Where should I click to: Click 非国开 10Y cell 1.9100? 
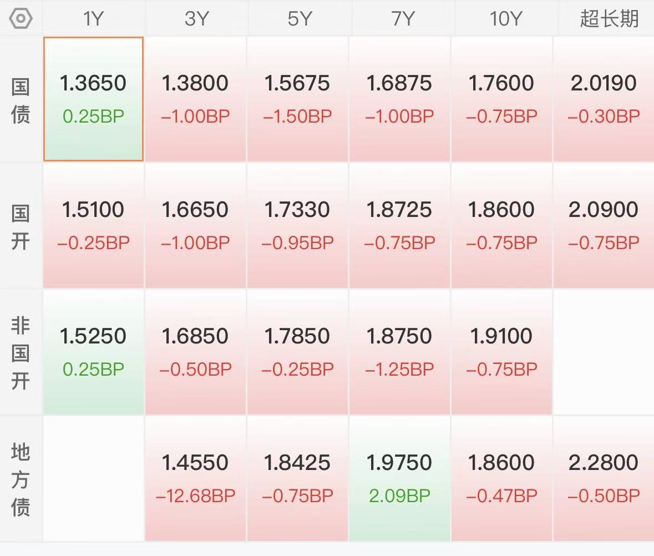[501, 352]
